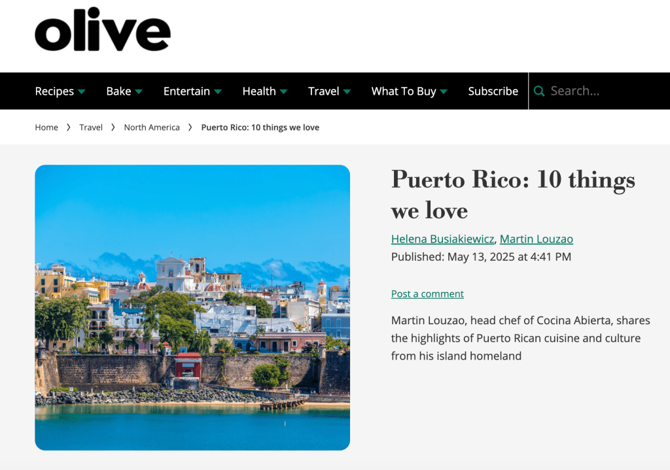Go to Home breadcrumb
The image size is (670, 470).
(46, 127)
